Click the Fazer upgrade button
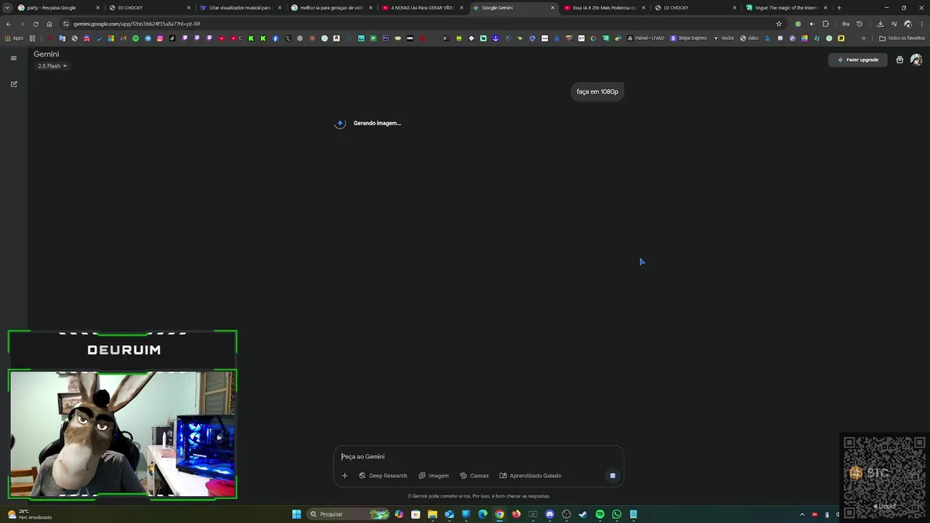Viewport: 930px width, 523px height. (x=858, y=60)
